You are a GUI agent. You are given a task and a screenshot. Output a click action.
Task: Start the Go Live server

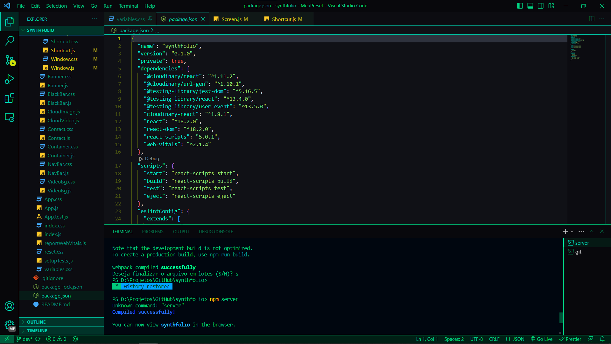pos(542,339)
